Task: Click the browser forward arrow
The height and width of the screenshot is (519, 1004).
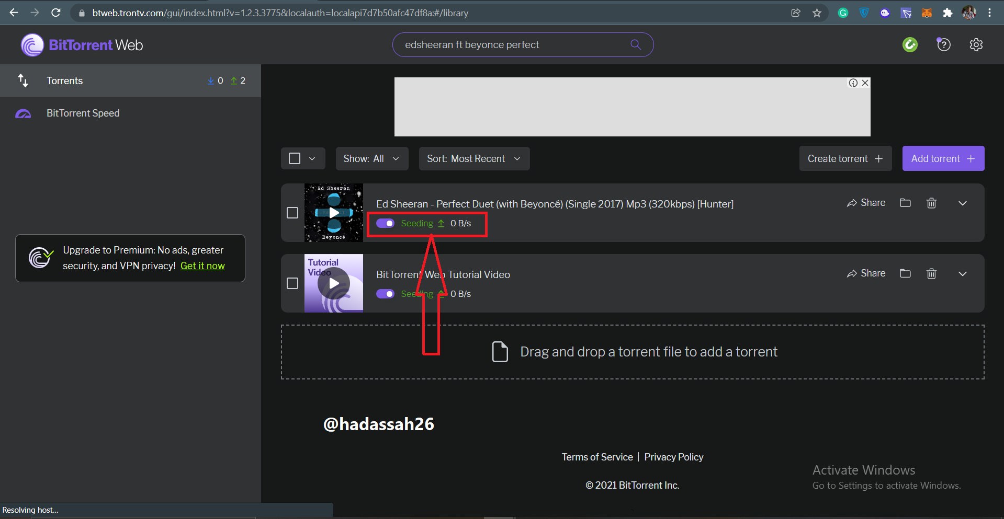Action: tap(35, 13)
